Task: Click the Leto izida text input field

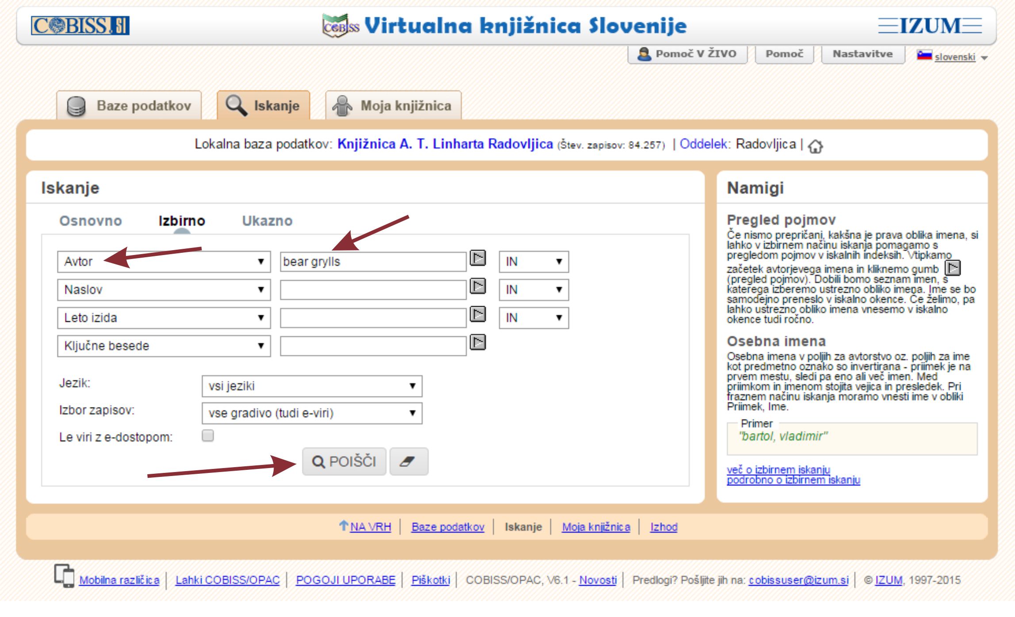Action: (x=373, y=318)
